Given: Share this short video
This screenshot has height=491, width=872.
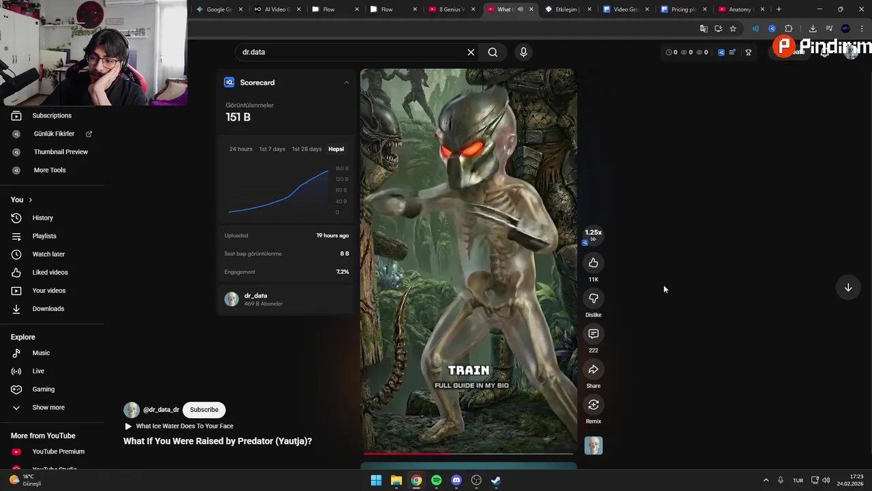Looking at the screenshot, I should pyautogui.click(x=593, y=370).
